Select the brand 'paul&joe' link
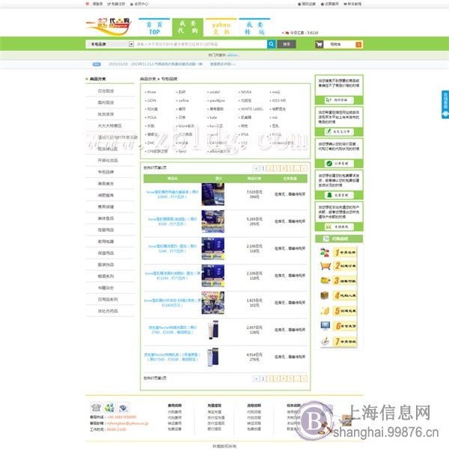The image size is (449, 451). [217, 100]
